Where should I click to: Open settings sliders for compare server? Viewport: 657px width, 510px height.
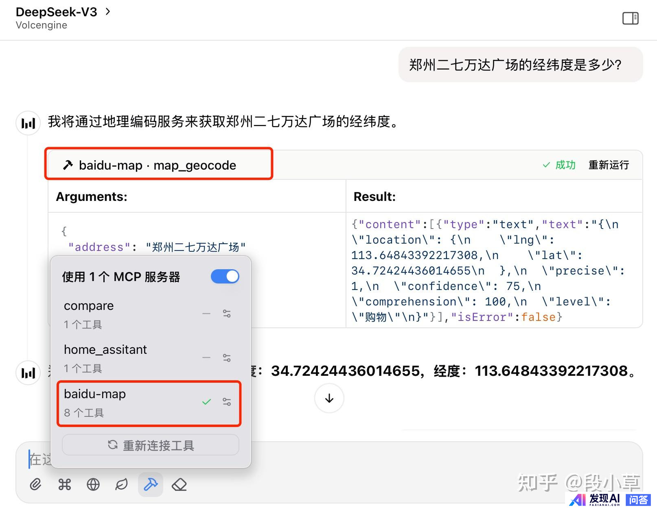[227, 314]
